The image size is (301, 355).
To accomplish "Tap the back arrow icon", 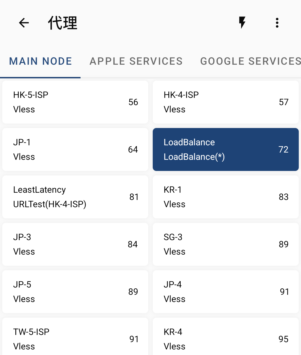I will (x=24, y=23).
